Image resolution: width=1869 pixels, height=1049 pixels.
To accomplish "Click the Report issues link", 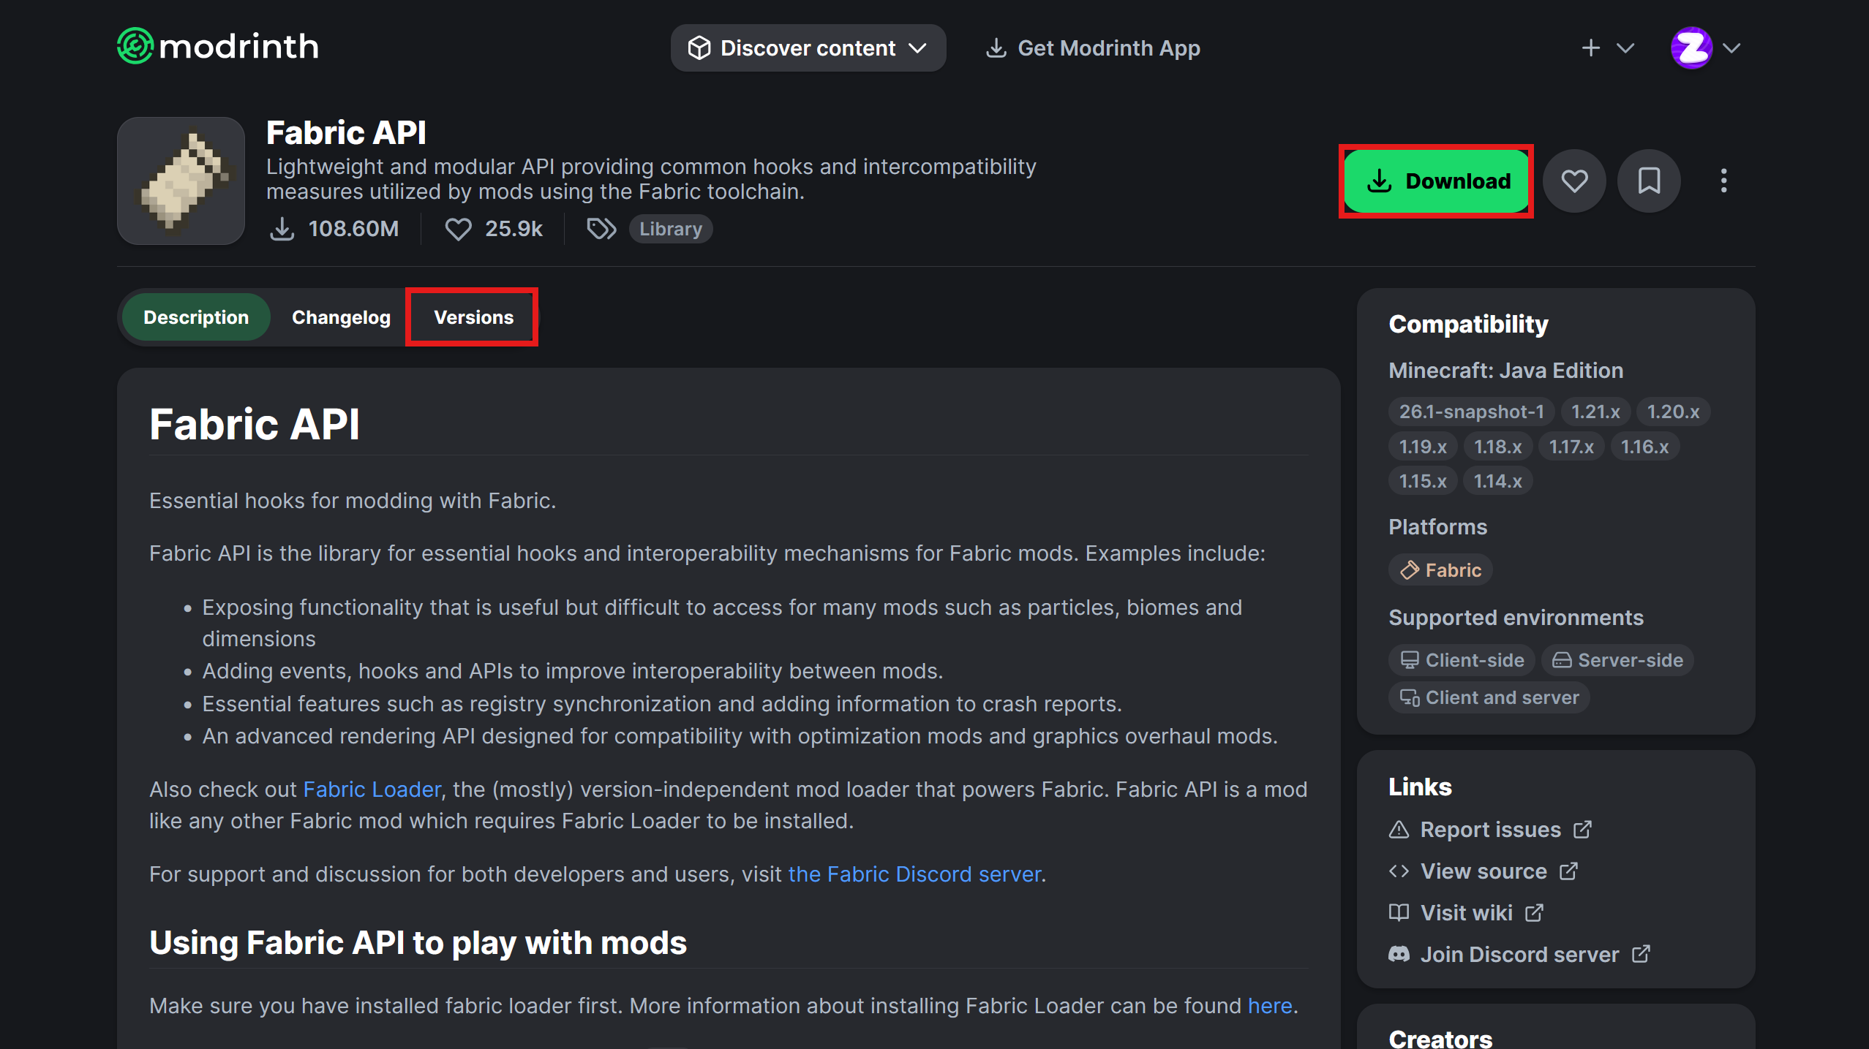I will coord(1490,830).
